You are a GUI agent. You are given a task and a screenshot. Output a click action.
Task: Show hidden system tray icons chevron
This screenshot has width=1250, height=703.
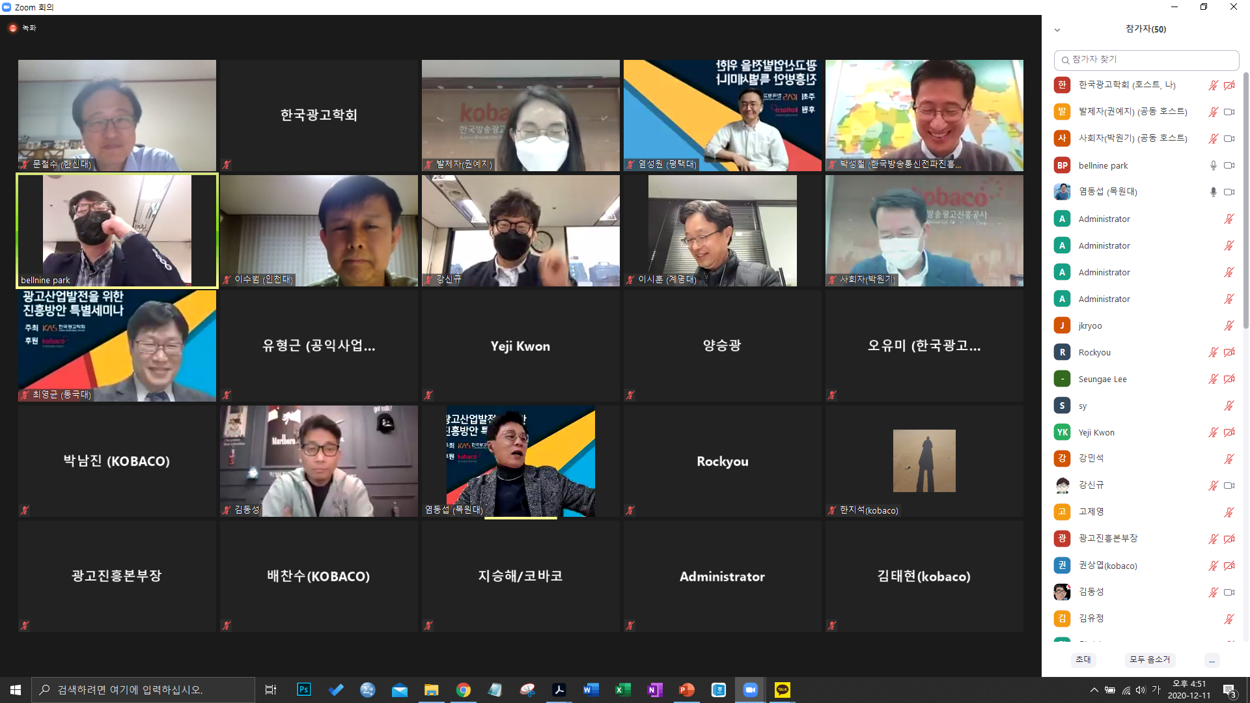click(1094, 690)
